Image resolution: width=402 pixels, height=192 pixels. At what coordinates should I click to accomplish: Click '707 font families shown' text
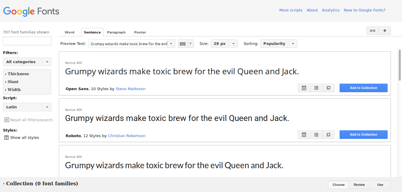coord(26,32)
